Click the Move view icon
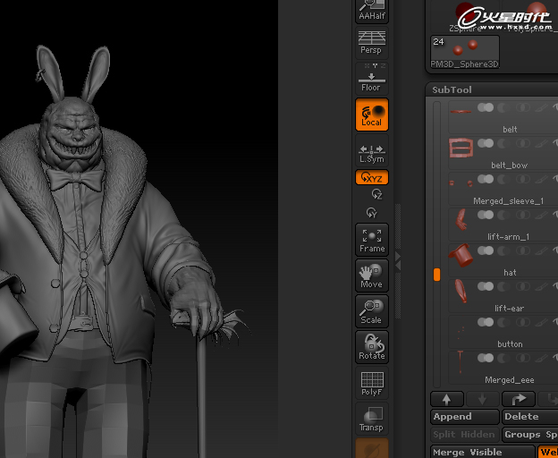The image size is (558, 458). click(x=371, y=276)
